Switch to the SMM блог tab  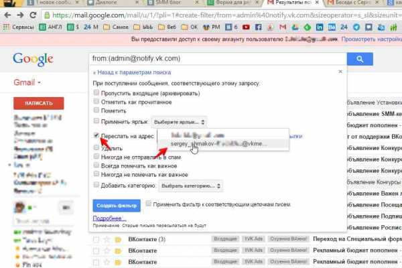[x=173, y=3]
